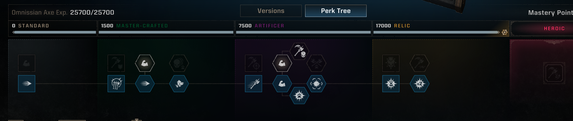Select the Standard tier triple-arrow speed perk

point(27,83)
